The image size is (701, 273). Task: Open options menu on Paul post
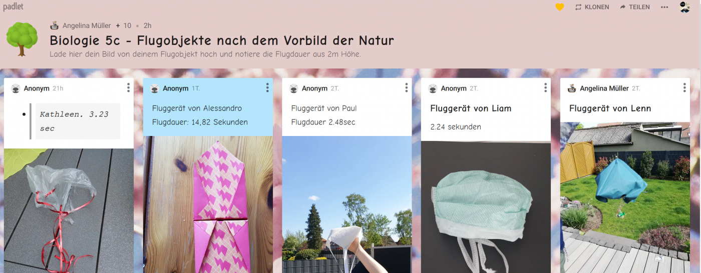(406, 88)
